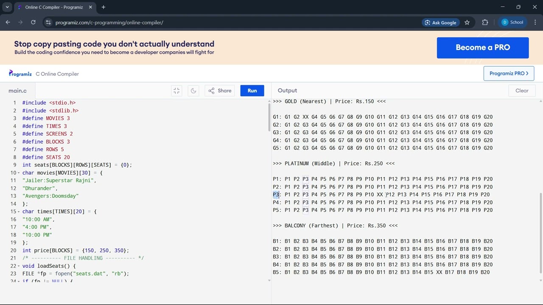Click 'FILE *fp = fopen' line
This screenshot has width=543, height=305.
[x=76, y=274]
